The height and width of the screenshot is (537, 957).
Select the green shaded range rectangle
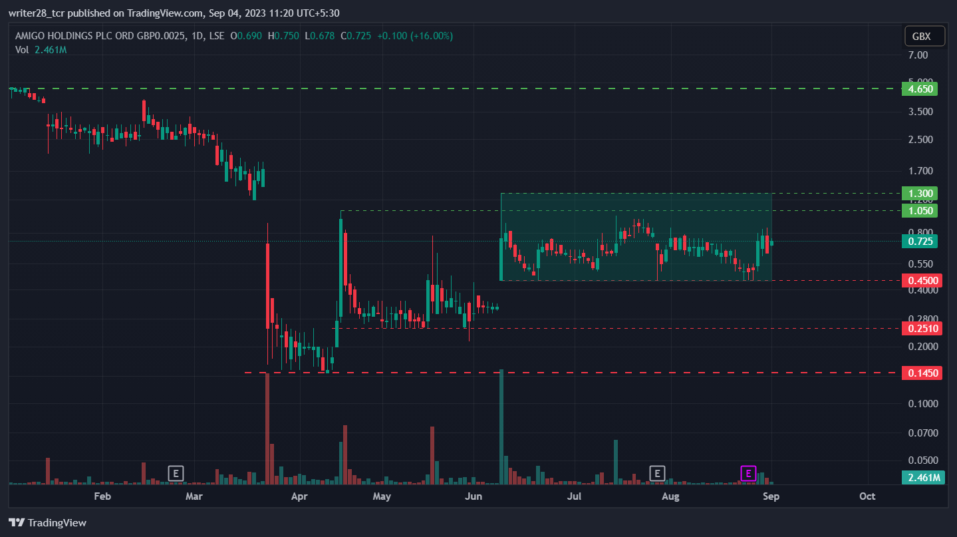636,237
